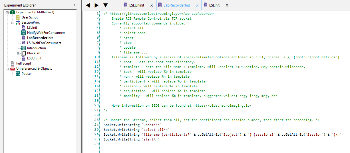Click the Socket.WriteString "select all\n" line
Viewport: 350px width, 153px height.
(136, 130)
